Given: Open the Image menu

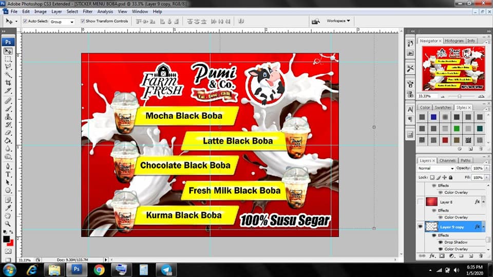Looking at the screenshot, I should (40, 12).
